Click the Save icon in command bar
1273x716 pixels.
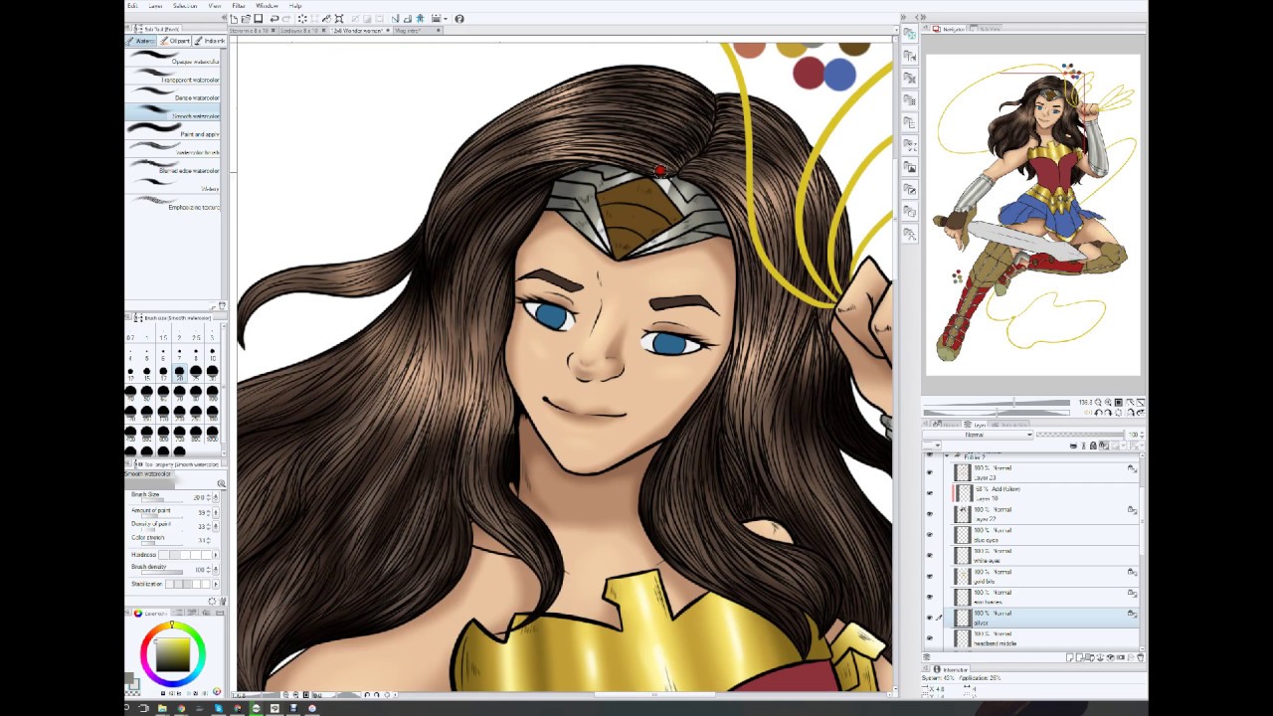pos(259,18)
